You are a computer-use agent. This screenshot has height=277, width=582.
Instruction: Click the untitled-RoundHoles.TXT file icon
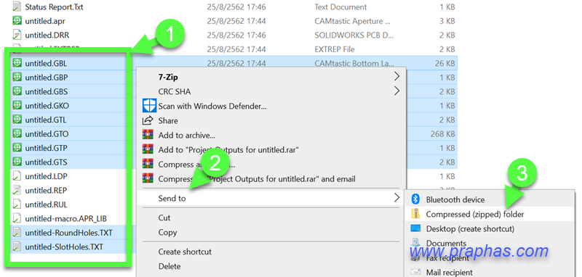[x=17, y=233]
